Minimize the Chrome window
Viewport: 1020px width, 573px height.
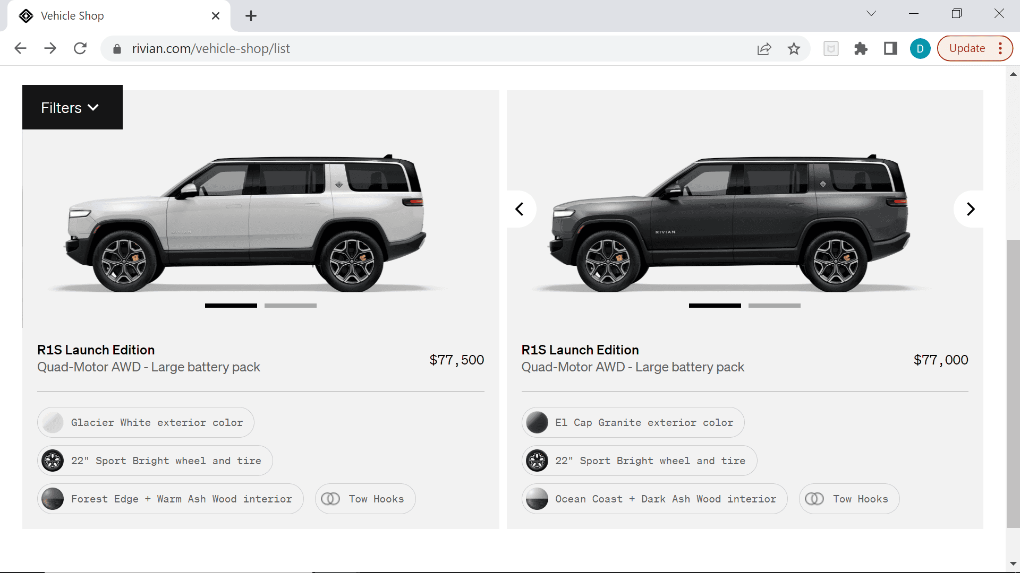914,14
